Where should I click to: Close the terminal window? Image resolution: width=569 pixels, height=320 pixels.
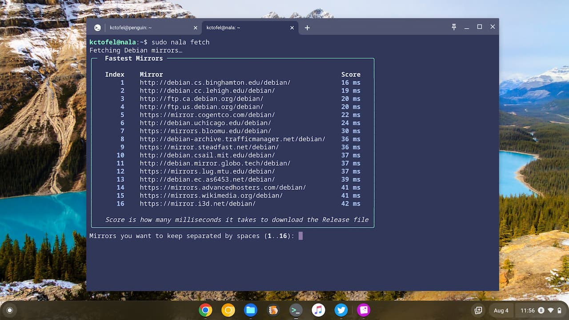click(493, 27)
